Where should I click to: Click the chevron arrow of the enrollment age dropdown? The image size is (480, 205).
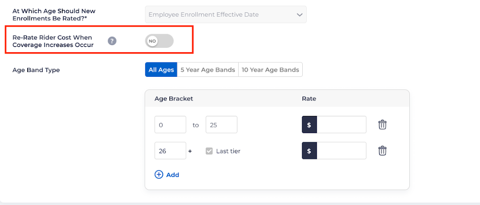click(300, 14)
